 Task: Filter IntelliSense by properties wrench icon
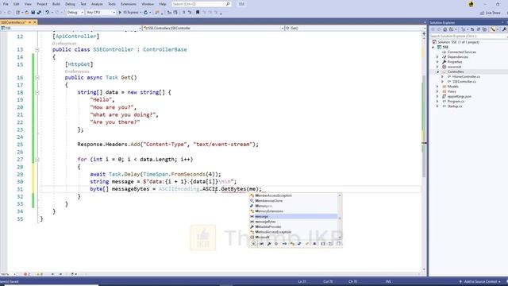pyautogui.click(x=269, y=244)
